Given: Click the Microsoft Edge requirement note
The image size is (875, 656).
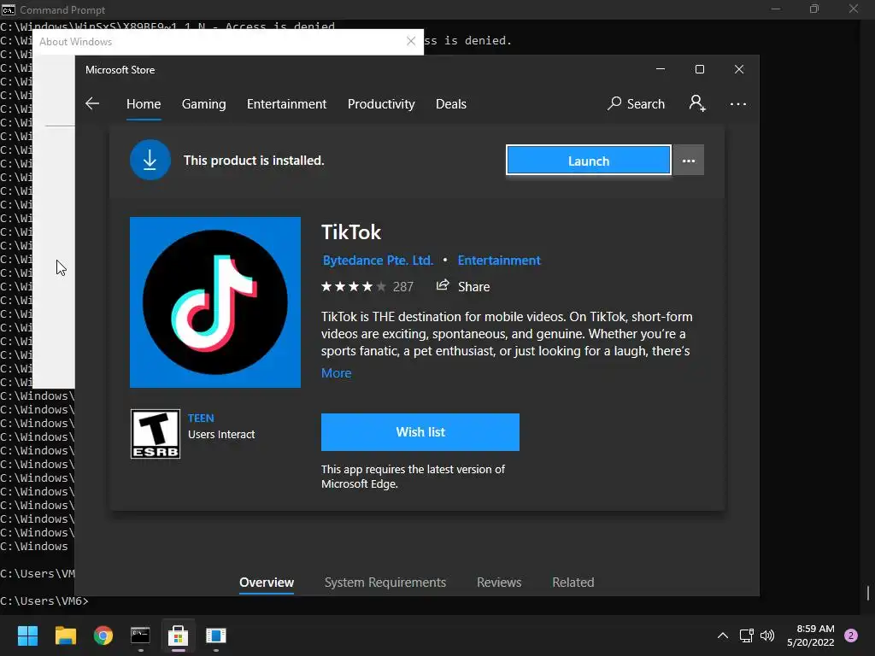Looking at the screenshot, I should (x=413, y=477).
